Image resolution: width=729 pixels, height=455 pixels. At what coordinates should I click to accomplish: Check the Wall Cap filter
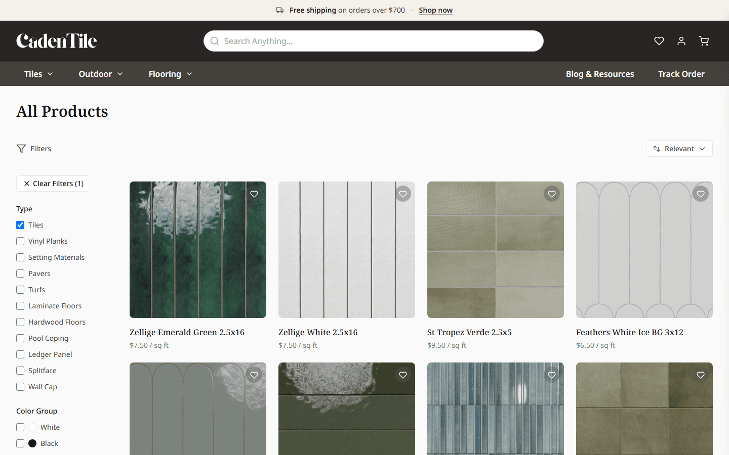point(20,387)
